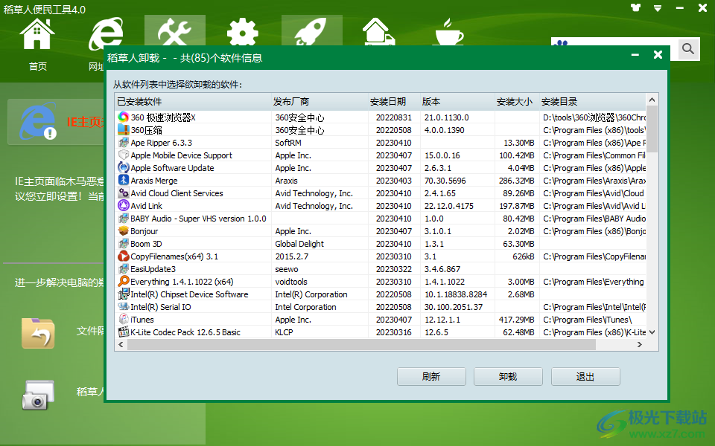Click the vertical scrollbar thumb

click(652, 129)
